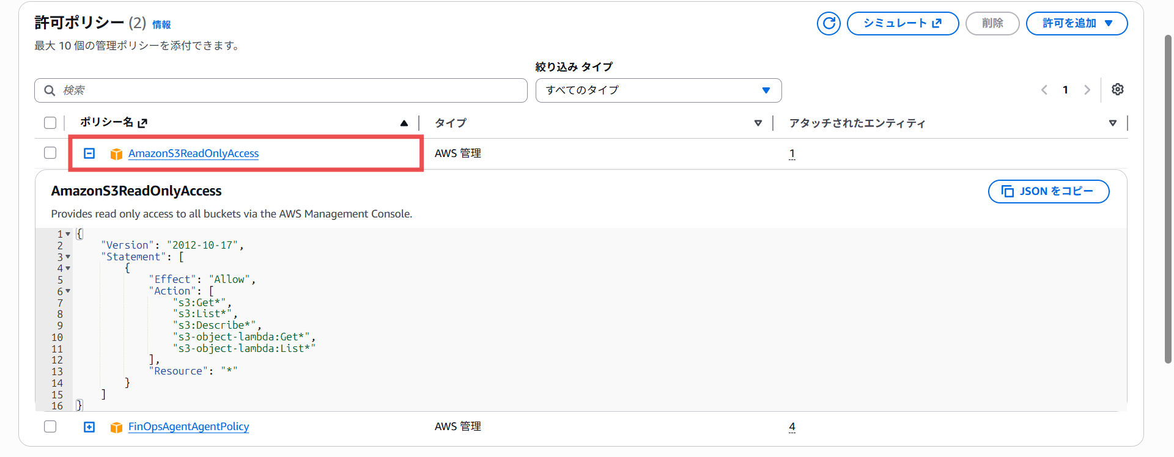Sort by policy name using the ascending arrow
Screen dimensions: 1174x457
tap(404, 123)
